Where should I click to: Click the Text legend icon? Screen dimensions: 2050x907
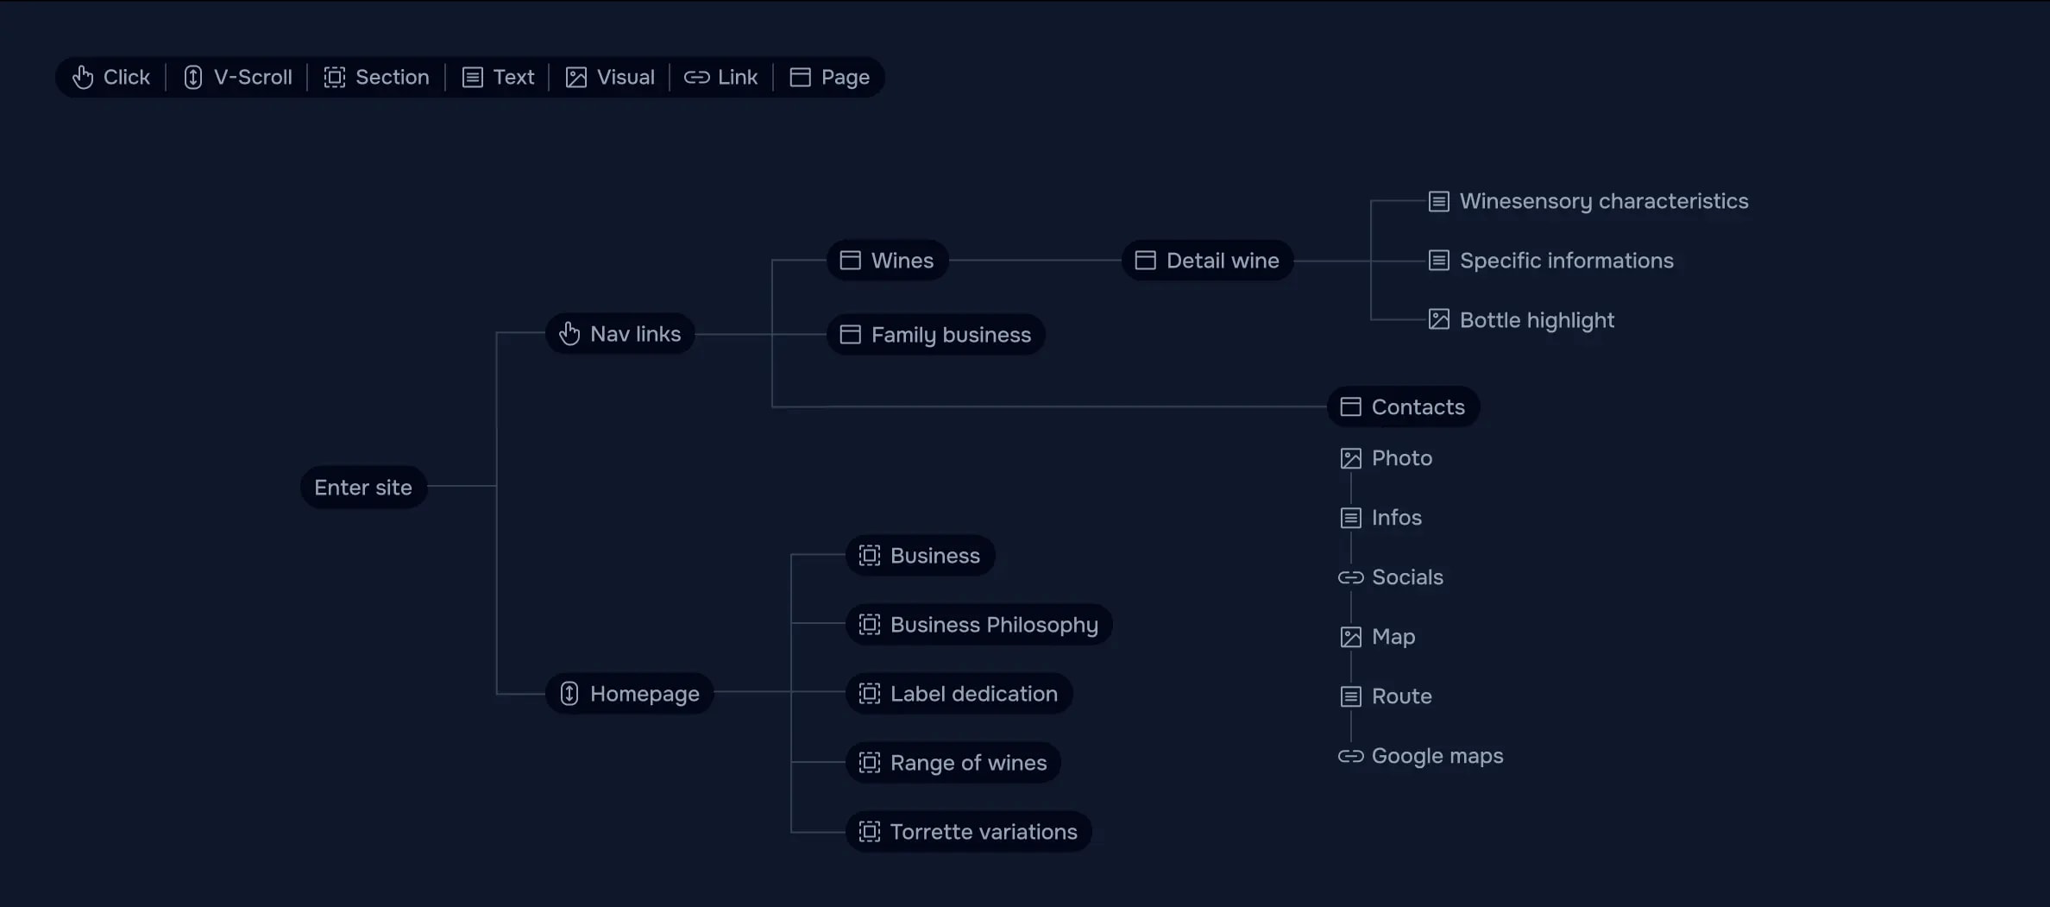473,78
